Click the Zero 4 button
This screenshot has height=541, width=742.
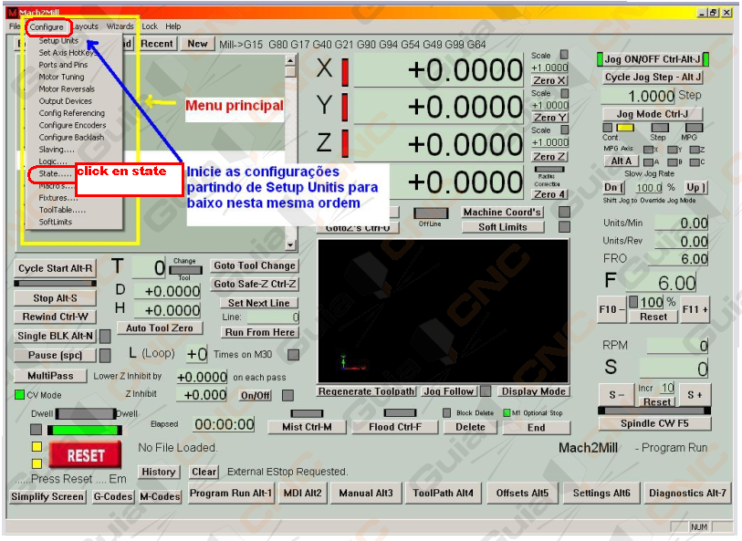coord(549,194)
